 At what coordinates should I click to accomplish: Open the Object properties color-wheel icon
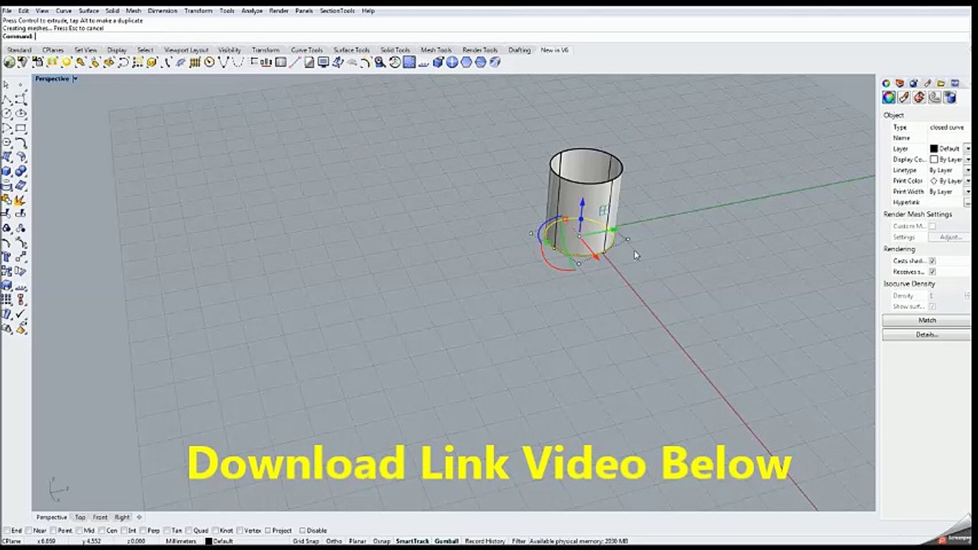pyautogui.click(x=889, y=98)
